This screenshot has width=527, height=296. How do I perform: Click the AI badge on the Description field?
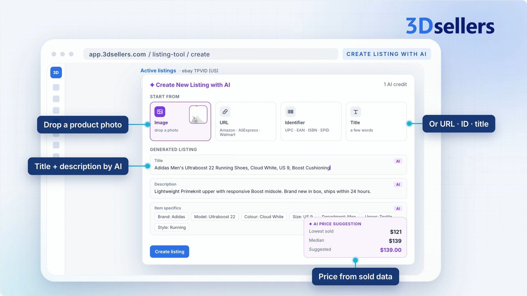pos(398,185)
